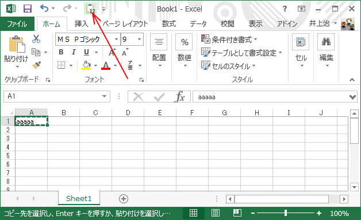Open 条件付き書式 menu
Image resolution: width=361 pixels, height=220 pixels.
coord(229,40)
